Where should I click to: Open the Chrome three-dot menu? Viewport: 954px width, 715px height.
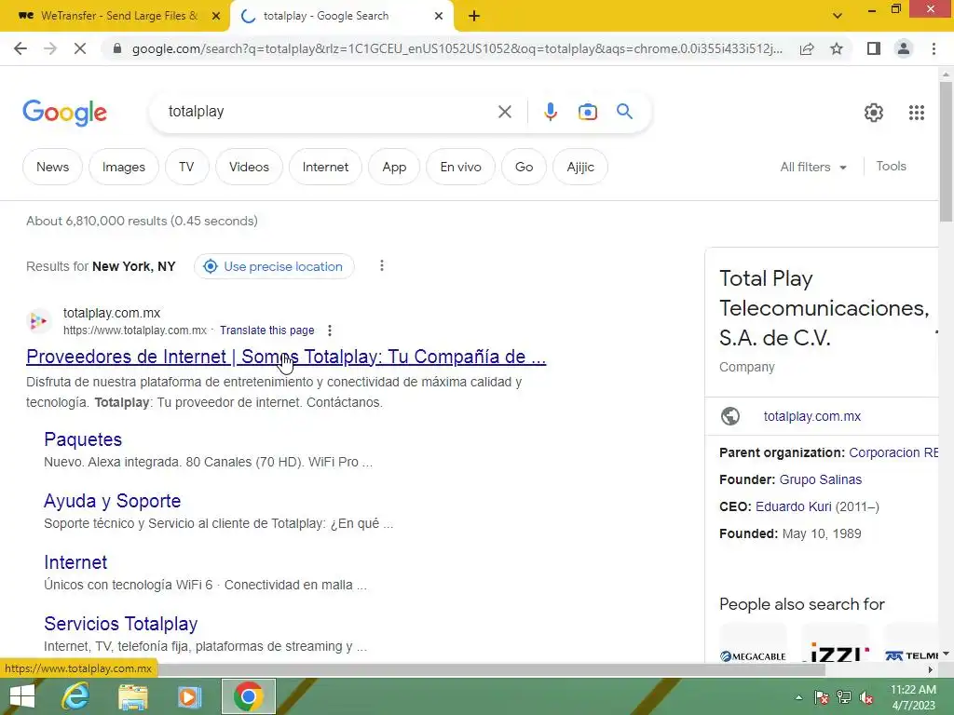[934, 48]
